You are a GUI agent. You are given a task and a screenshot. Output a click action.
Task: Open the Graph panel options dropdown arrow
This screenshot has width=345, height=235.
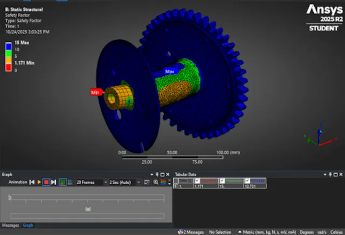point(151,175)
